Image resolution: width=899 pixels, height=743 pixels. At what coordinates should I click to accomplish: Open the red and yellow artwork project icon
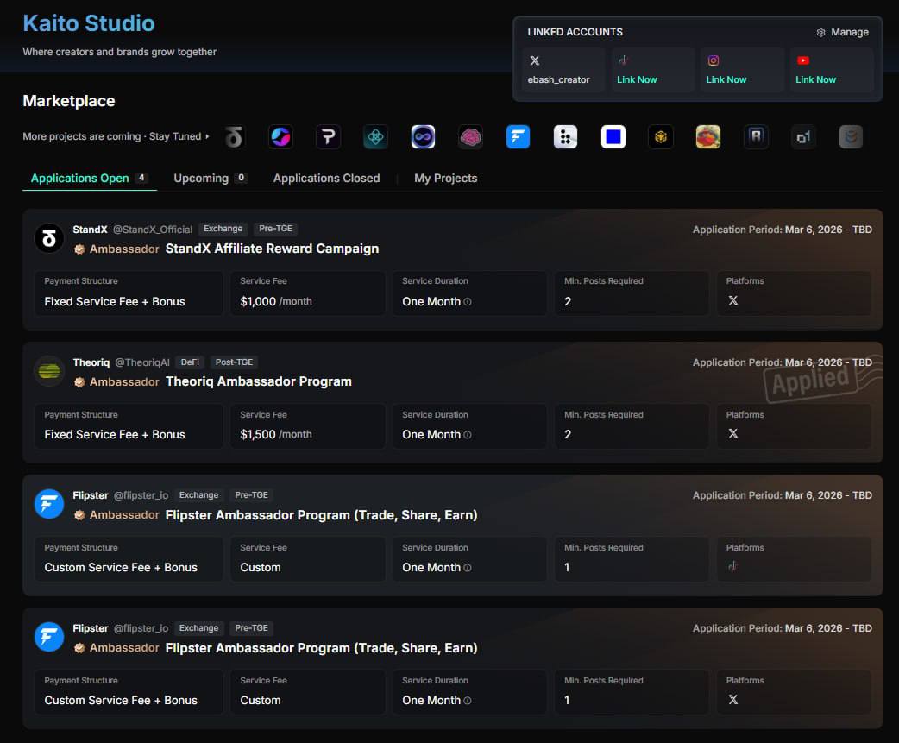point(708,137)
